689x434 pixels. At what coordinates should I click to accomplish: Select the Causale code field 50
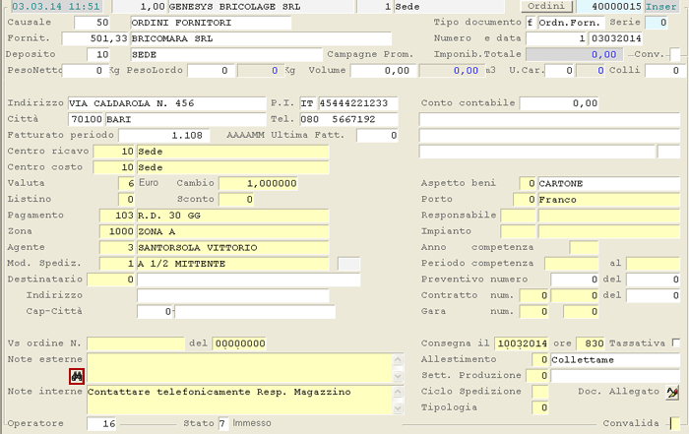coord(92,23)
